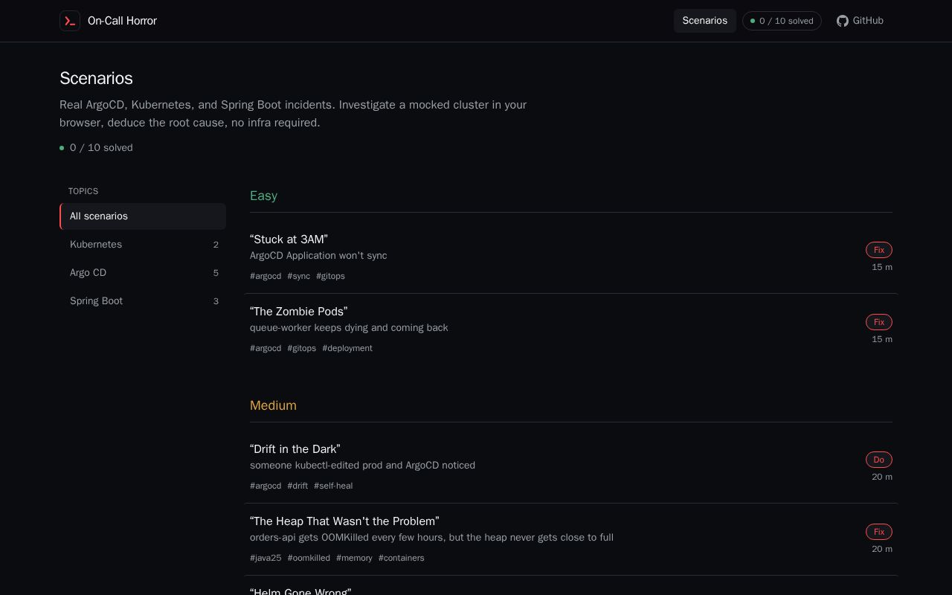This screenshot has width=952, height=595.
Task: Filter by Kubernetes topic
Action: [143, 245]
